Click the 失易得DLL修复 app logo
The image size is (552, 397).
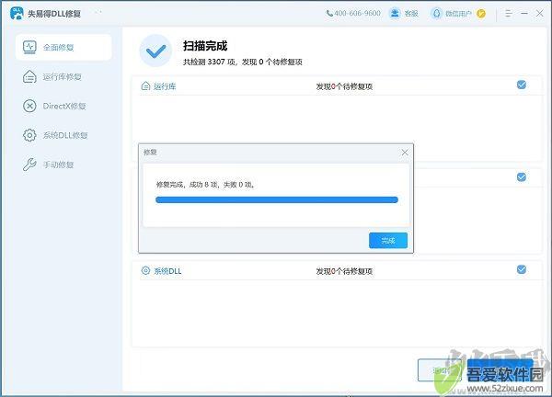[17, 14]
